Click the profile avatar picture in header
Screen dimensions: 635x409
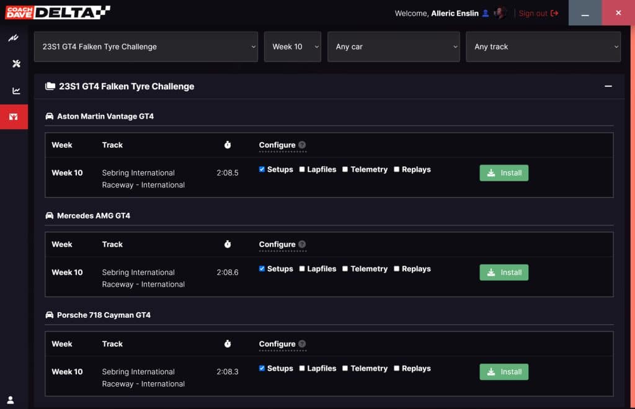pyautogui.click(x=500, y=13)
